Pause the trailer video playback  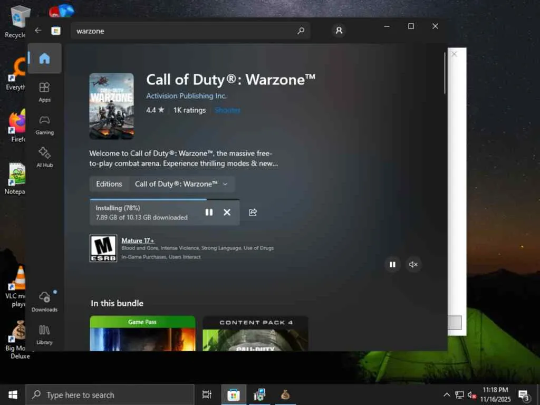392,264
